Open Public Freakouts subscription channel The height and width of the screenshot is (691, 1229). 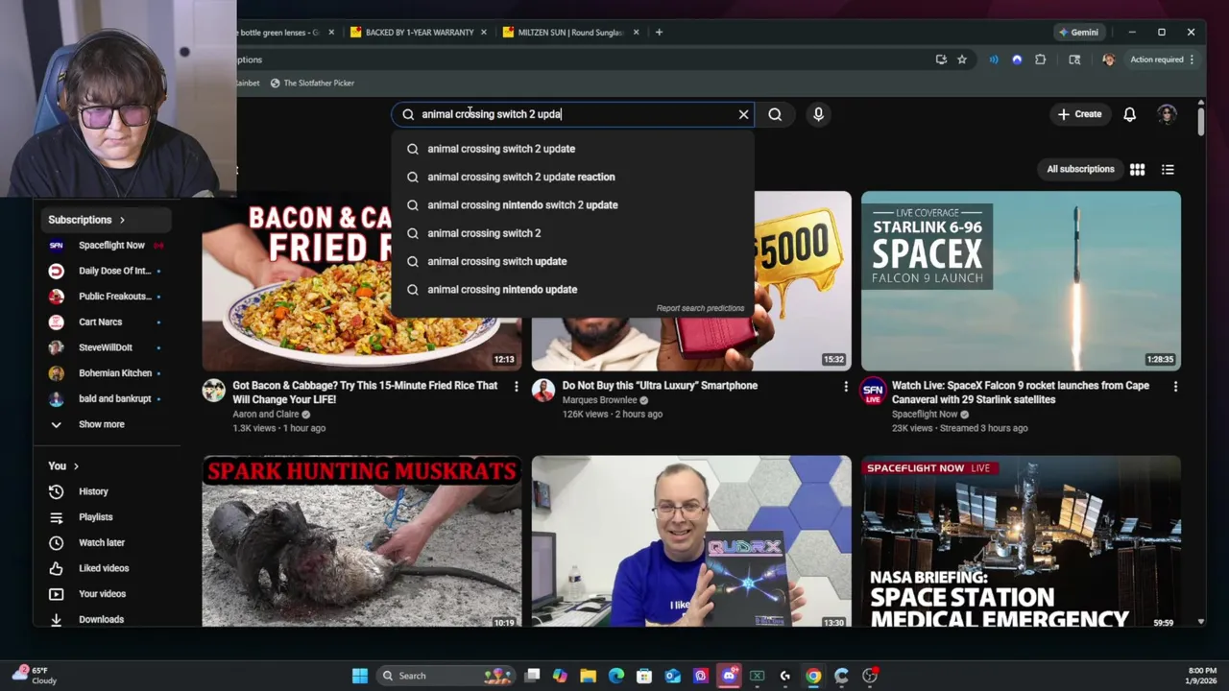coord(106,296)
